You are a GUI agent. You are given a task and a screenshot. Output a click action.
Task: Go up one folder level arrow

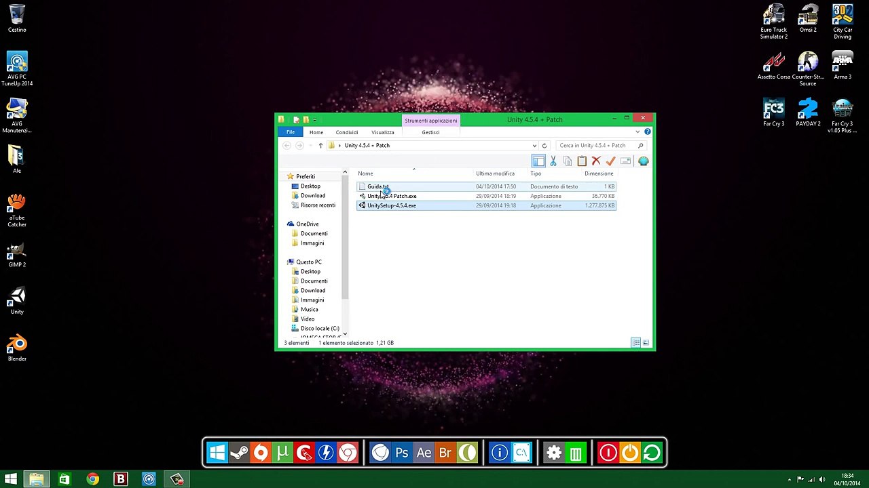320,146
